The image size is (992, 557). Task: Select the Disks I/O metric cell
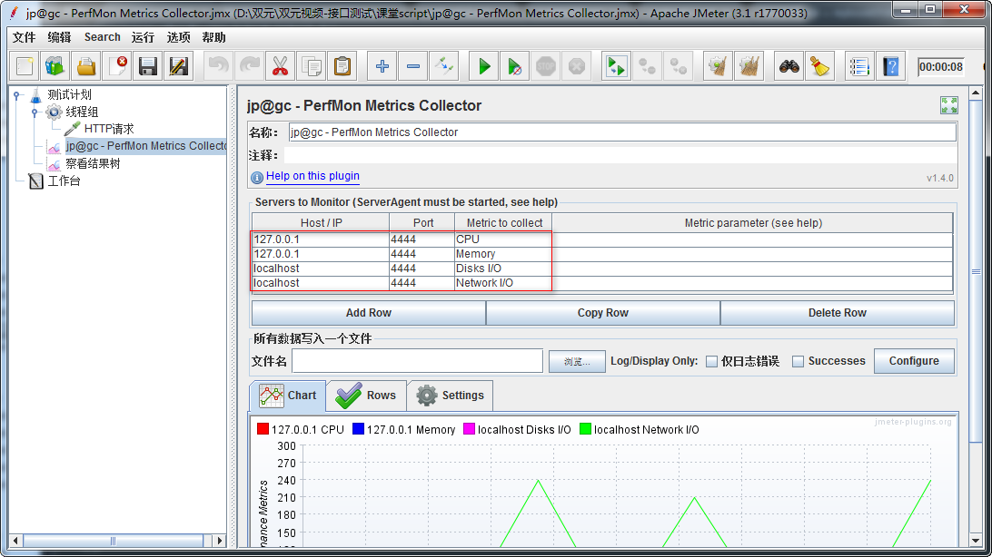503,269
